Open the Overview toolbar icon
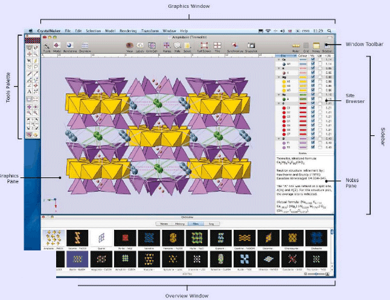Screen dimensions: 390x300 coord(85,47)
